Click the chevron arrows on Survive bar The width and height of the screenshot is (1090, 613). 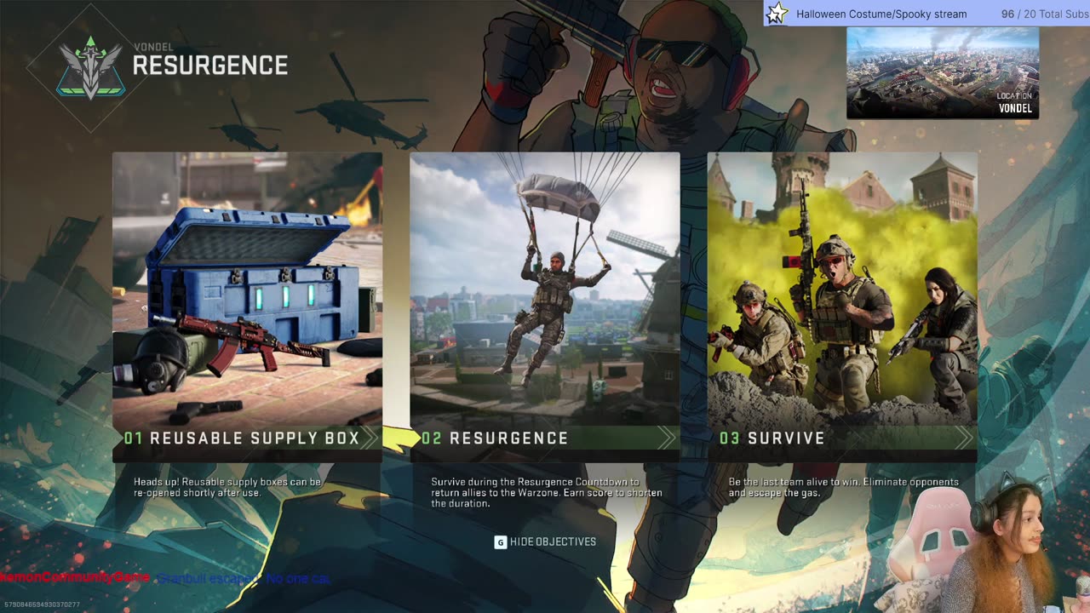964,438
